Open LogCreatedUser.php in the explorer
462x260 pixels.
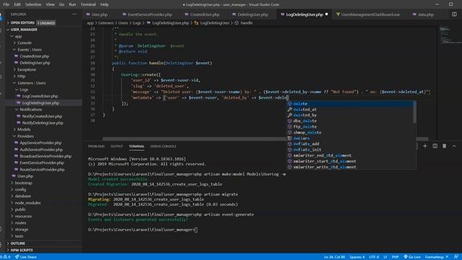pos(40,96)
